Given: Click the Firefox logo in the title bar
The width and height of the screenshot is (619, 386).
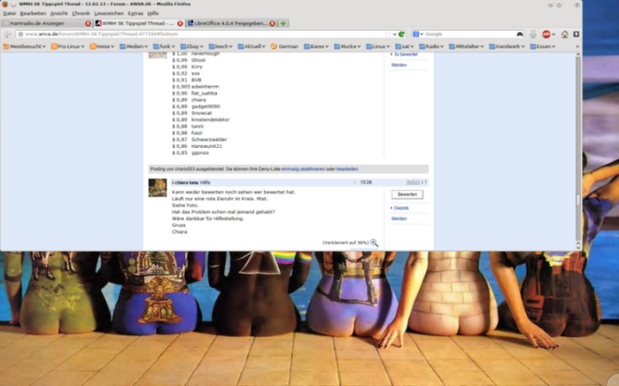Looking at the screenshot, I should coord(5,4).
